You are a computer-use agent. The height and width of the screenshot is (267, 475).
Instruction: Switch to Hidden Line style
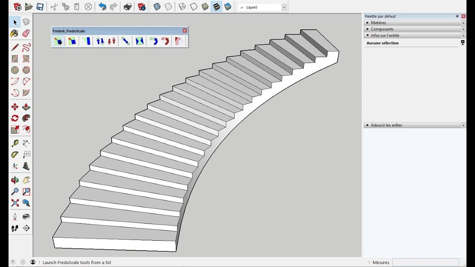[193, 7]
